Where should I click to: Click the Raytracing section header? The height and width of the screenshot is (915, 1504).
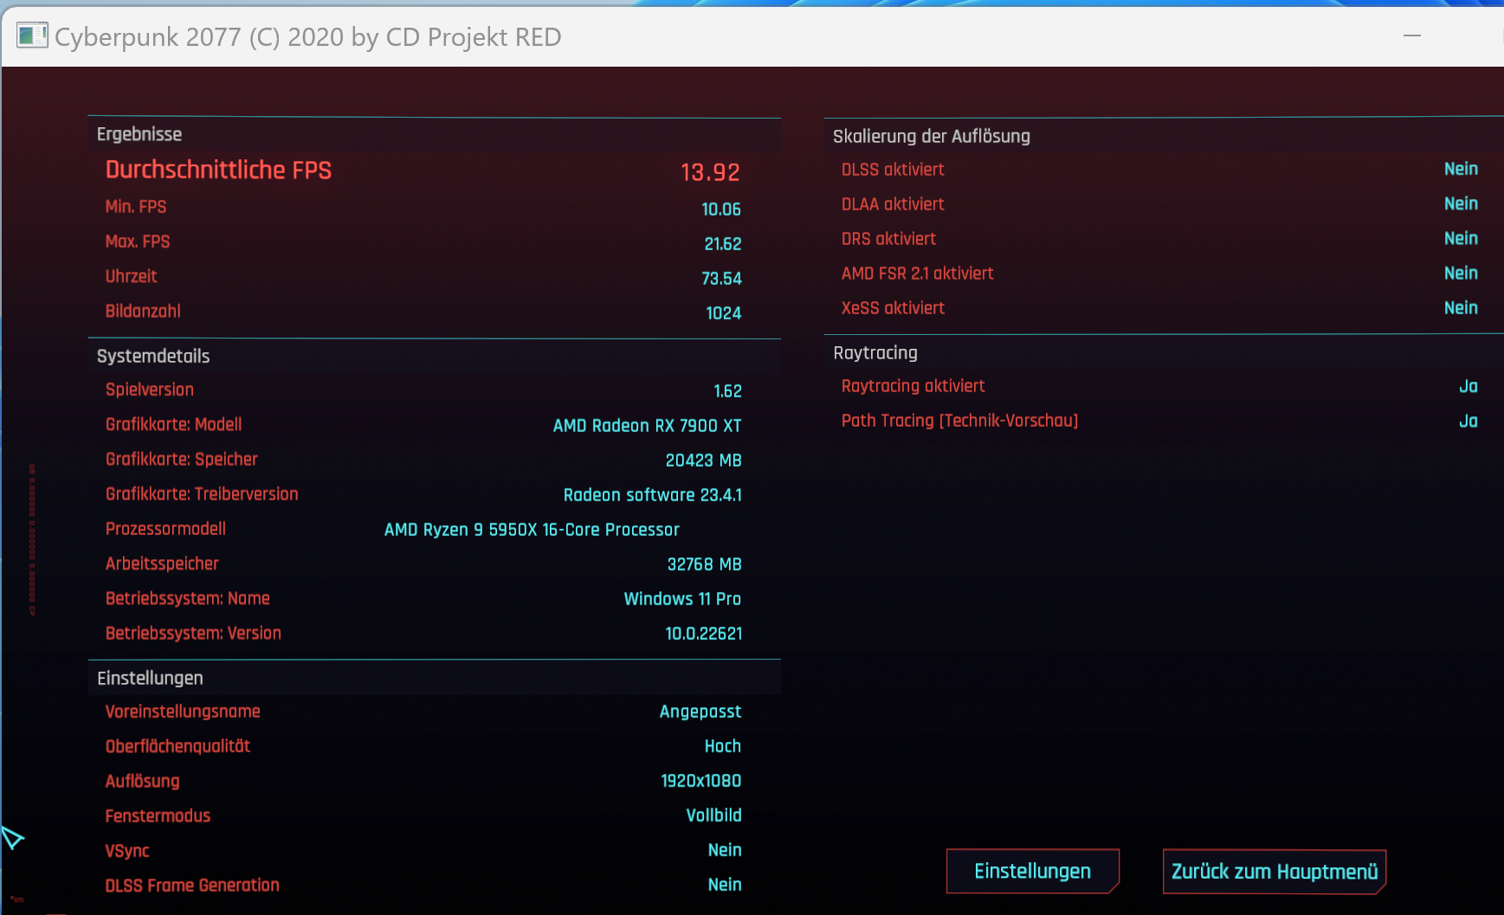[x=875, y=352]
